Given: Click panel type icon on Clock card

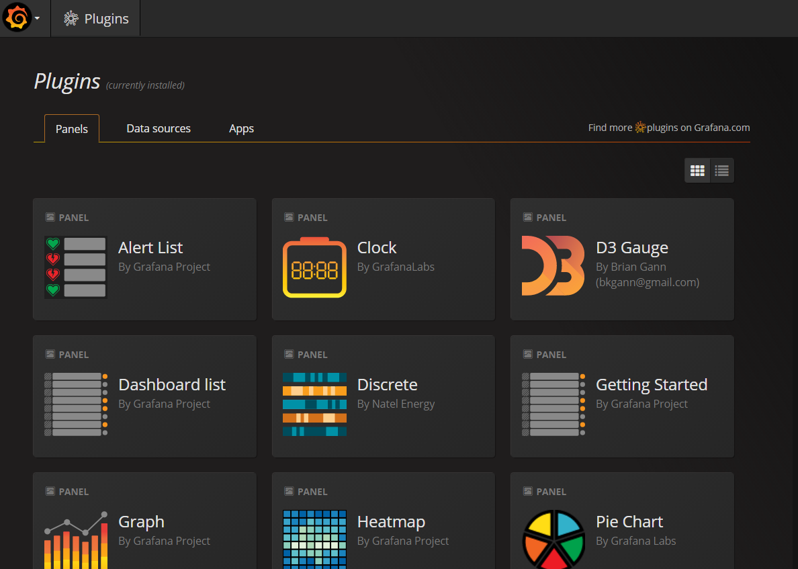Looking at the screenshot, I should coord(289,217).
